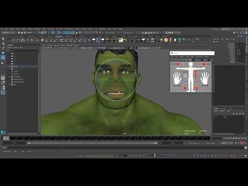This screenshot has width=248, height=186.
Task: Click left foot red circle in picker
Action: [x=185, y=88]
